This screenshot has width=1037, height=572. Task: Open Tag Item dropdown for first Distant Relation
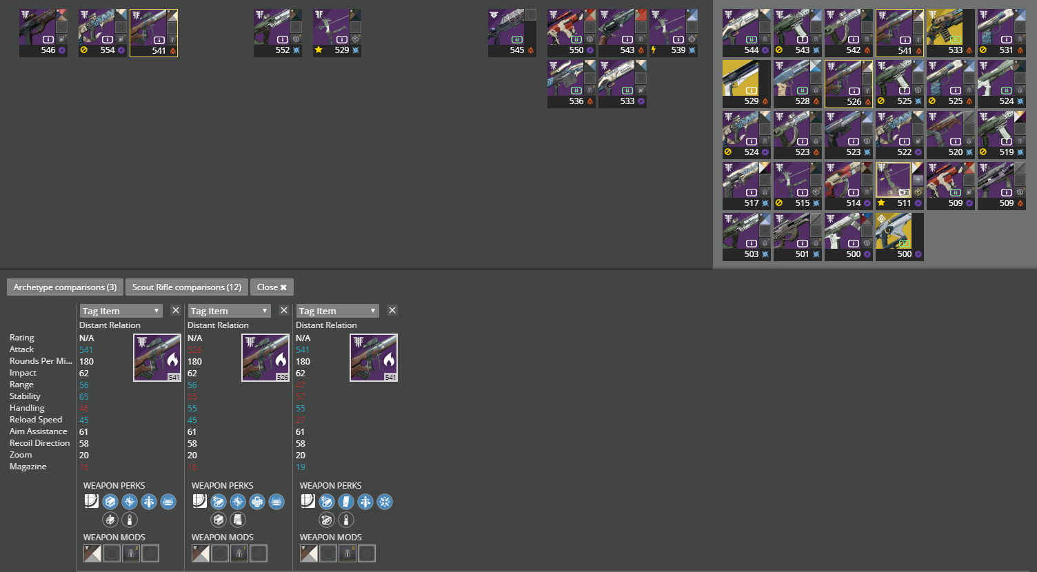121,311
